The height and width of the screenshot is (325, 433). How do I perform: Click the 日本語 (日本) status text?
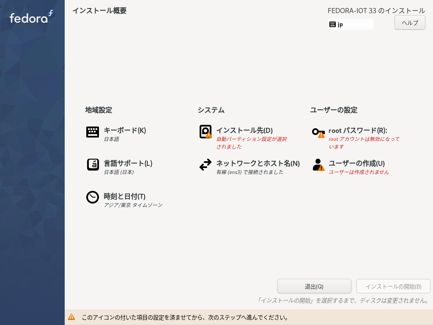(x=119, y=172)
